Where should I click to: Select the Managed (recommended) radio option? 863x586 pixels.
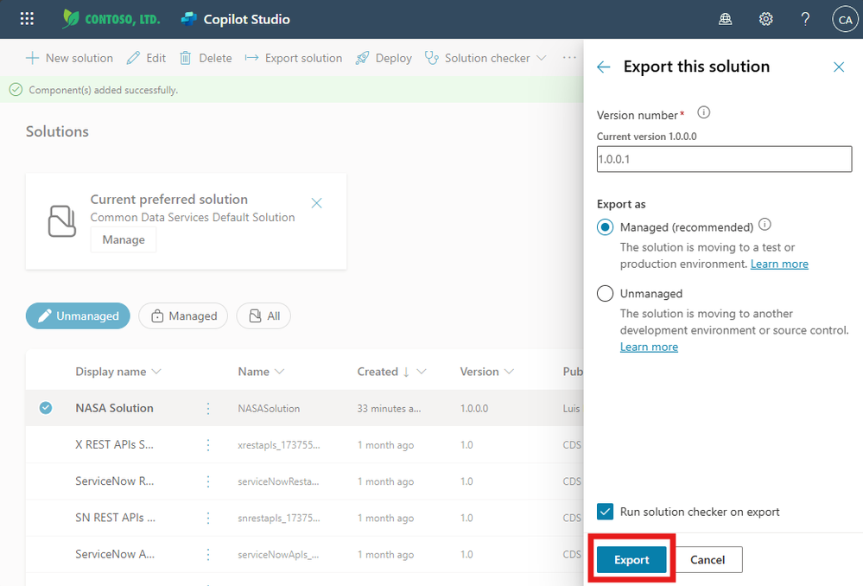click(605, 227)
